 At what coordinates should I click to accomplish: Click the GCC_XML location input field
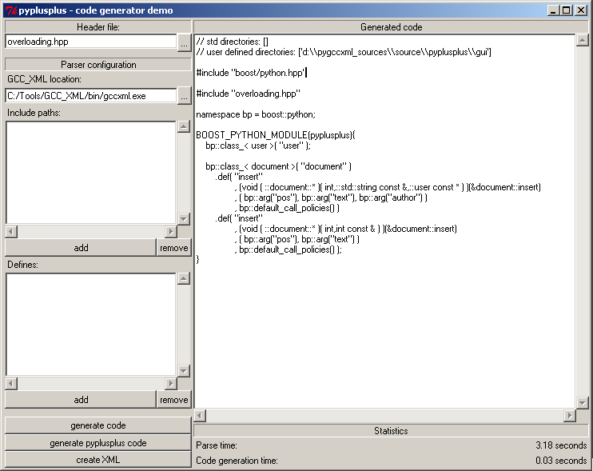(91, 96)
